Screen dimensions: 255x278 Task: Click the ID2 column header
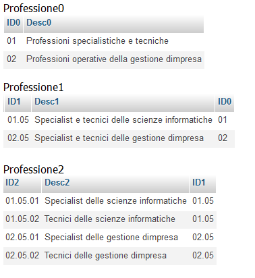[x=22, y=184]
